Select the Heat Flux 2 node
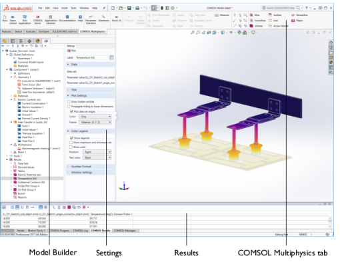The width and height of the screenshot is (340, 268). pyautogui.click(x=28, y=141)
